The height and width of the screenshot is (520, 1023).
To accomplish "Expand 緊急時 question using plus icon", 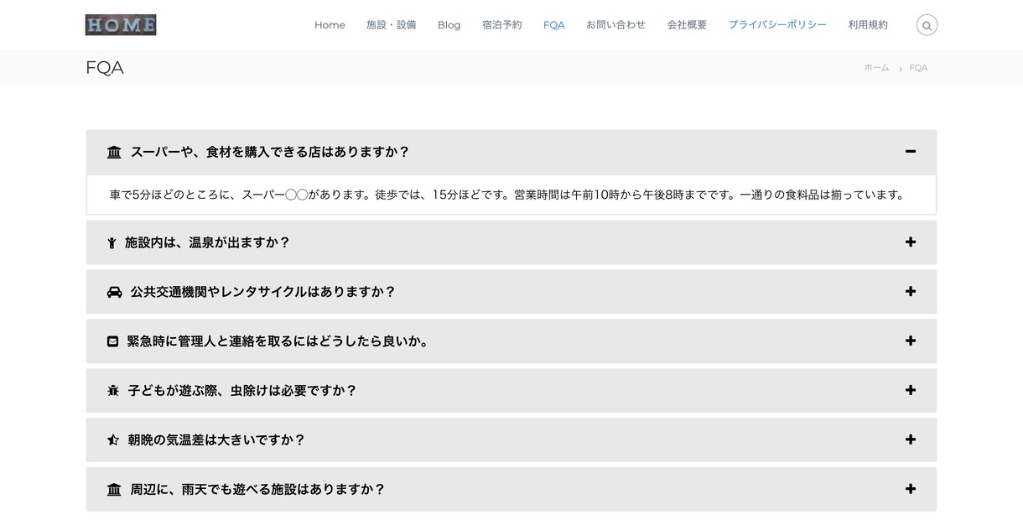I will click(x=911, y=341).
